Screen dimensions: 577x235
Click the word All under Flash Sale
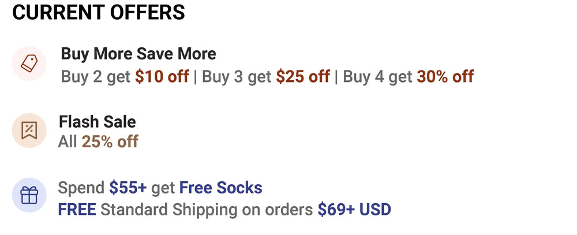[68, 141]
